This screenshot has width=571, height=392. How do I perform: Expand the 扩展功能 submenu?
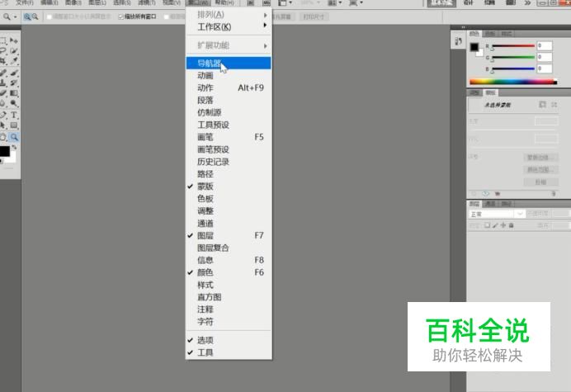click(x=229, y=45)
